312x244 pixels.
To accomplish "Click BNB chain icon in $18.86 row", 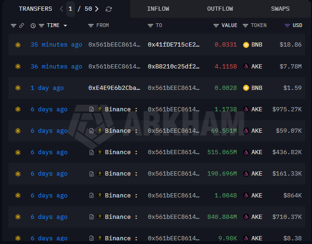I will (18, 45).
